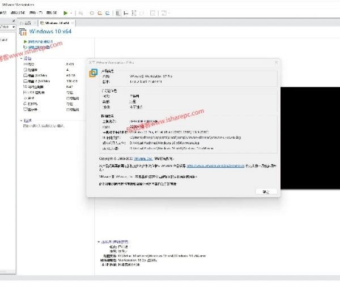The height and width of the screenshot is (283, 340).
Task: Open the 帮助(H) menu
Action: [52, 13]
